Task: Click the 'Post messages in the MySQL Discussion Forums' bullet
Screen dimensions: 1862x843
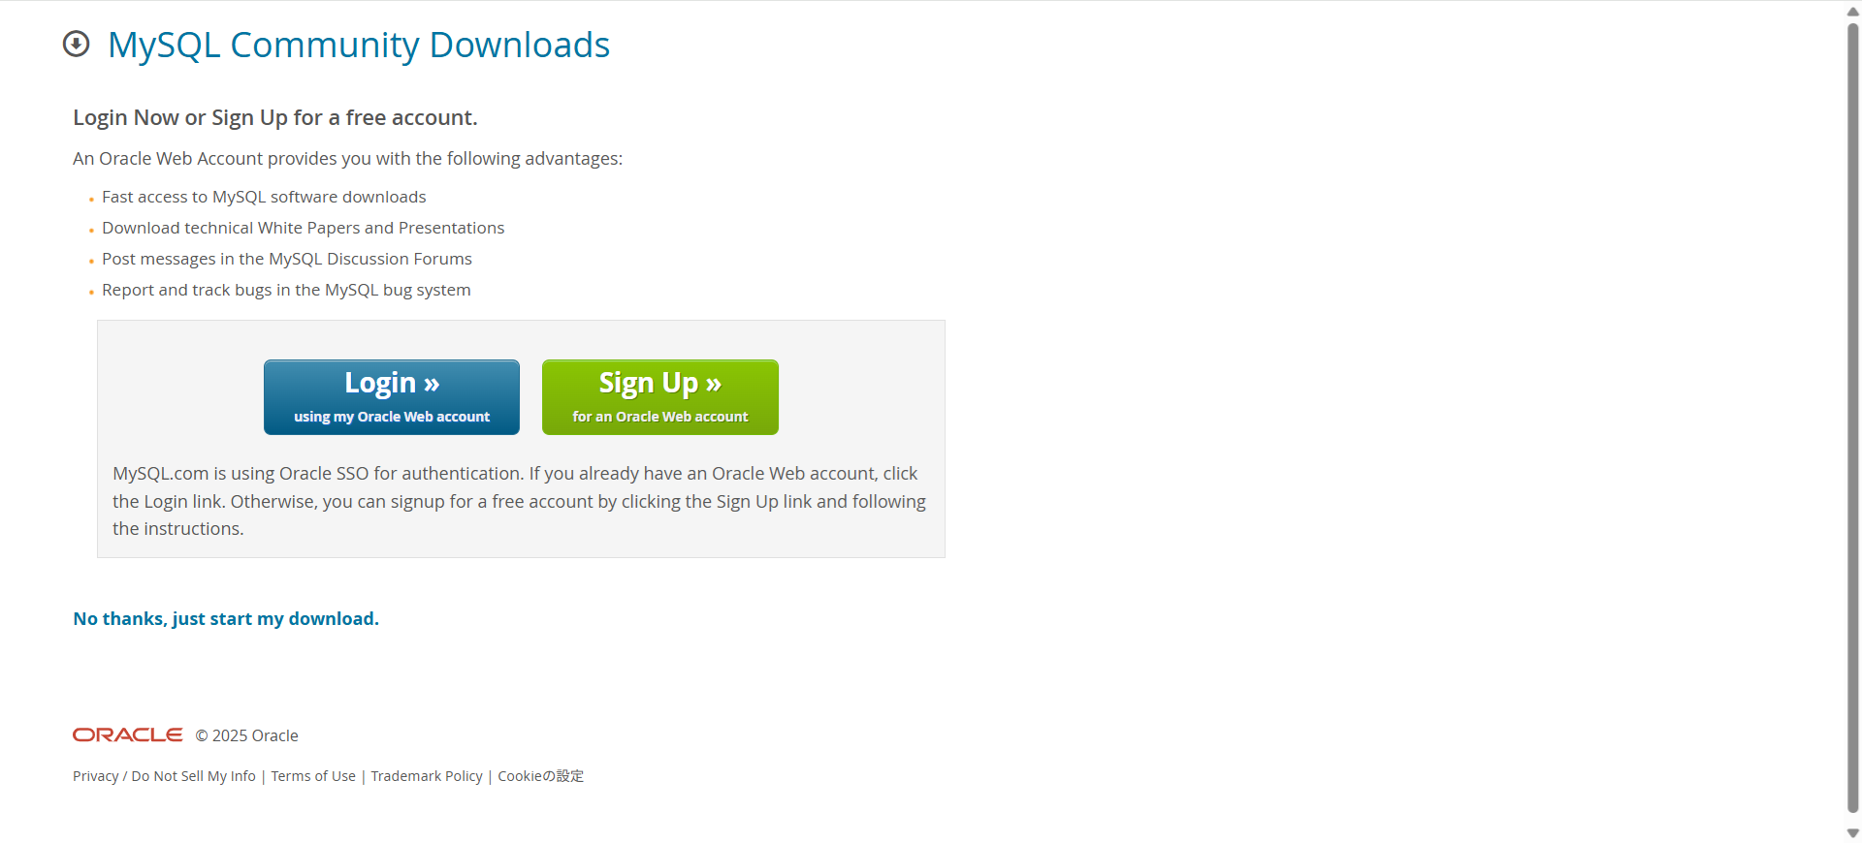Action: click(287, 259)
